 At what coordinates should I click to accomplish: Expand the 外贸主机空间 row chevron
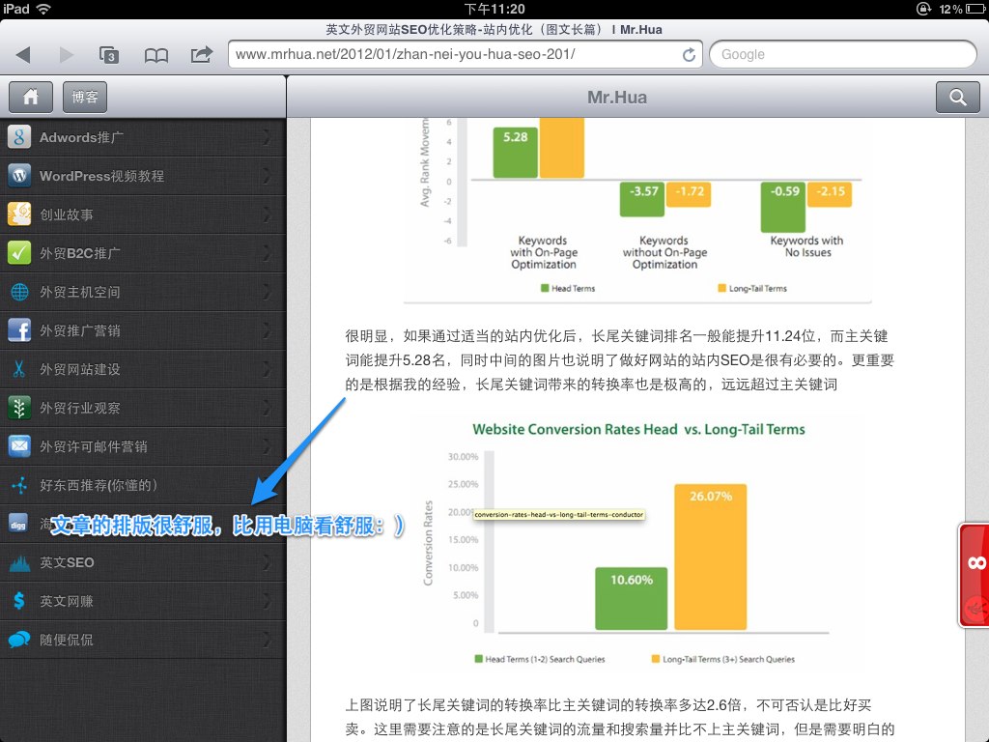(267, 292)
